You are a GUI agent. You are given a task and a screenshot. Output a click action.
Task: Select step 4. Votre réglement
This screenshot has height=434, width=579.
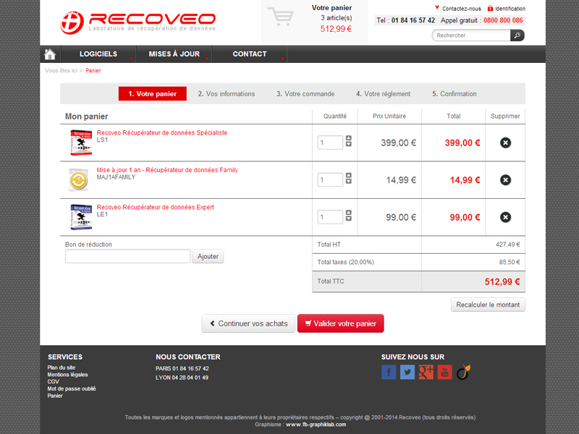pyautogui.click(x=384, y=94)
